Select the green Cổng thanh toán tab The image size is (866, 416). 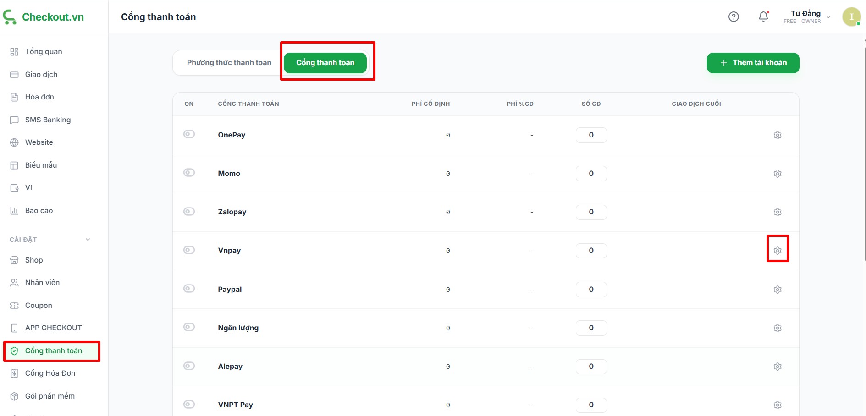325,63
